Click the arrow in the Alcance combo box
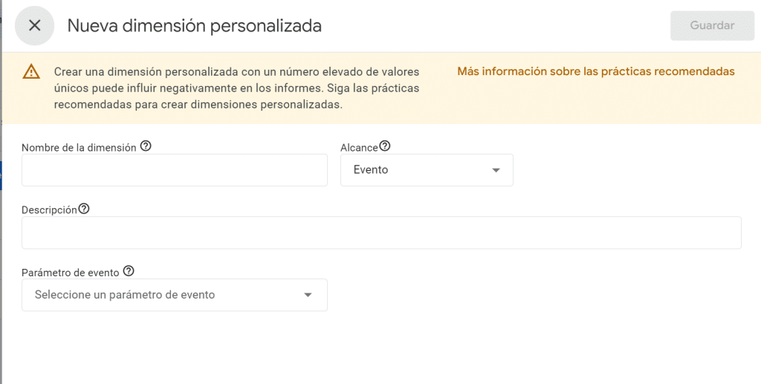Viewport: 761px width, 384px height. pos(496,170)
